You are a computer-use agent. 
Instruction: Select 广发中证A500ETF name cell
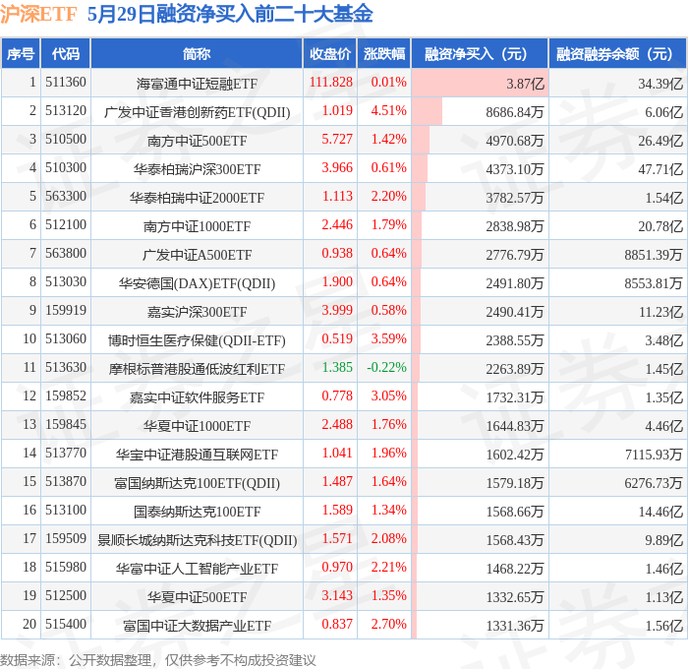pos(197,255)
